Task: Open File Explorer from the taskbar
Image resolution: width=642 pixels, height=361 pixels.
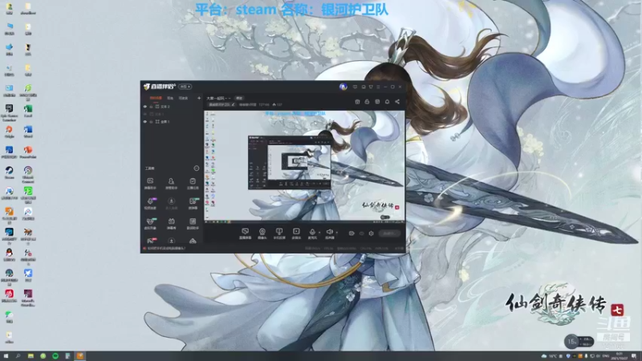Action: [x=30, y=356]
